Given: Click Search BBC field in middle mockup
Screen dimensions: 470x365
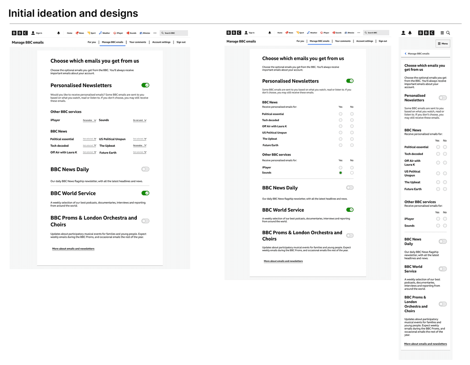Looking at the screenshot, I should click(x=376, y=33).
